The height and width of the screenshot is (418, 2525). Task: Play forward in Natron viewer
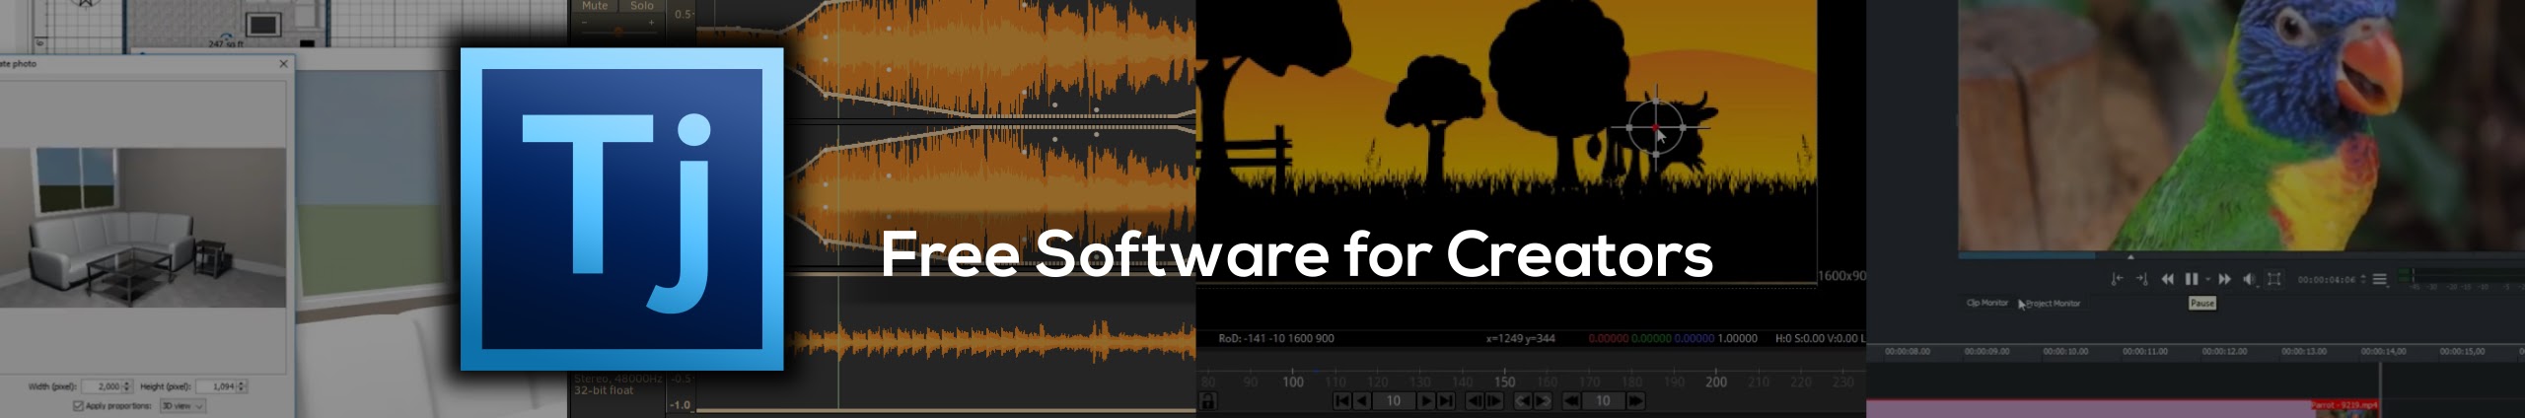(x=1426, y=401)
